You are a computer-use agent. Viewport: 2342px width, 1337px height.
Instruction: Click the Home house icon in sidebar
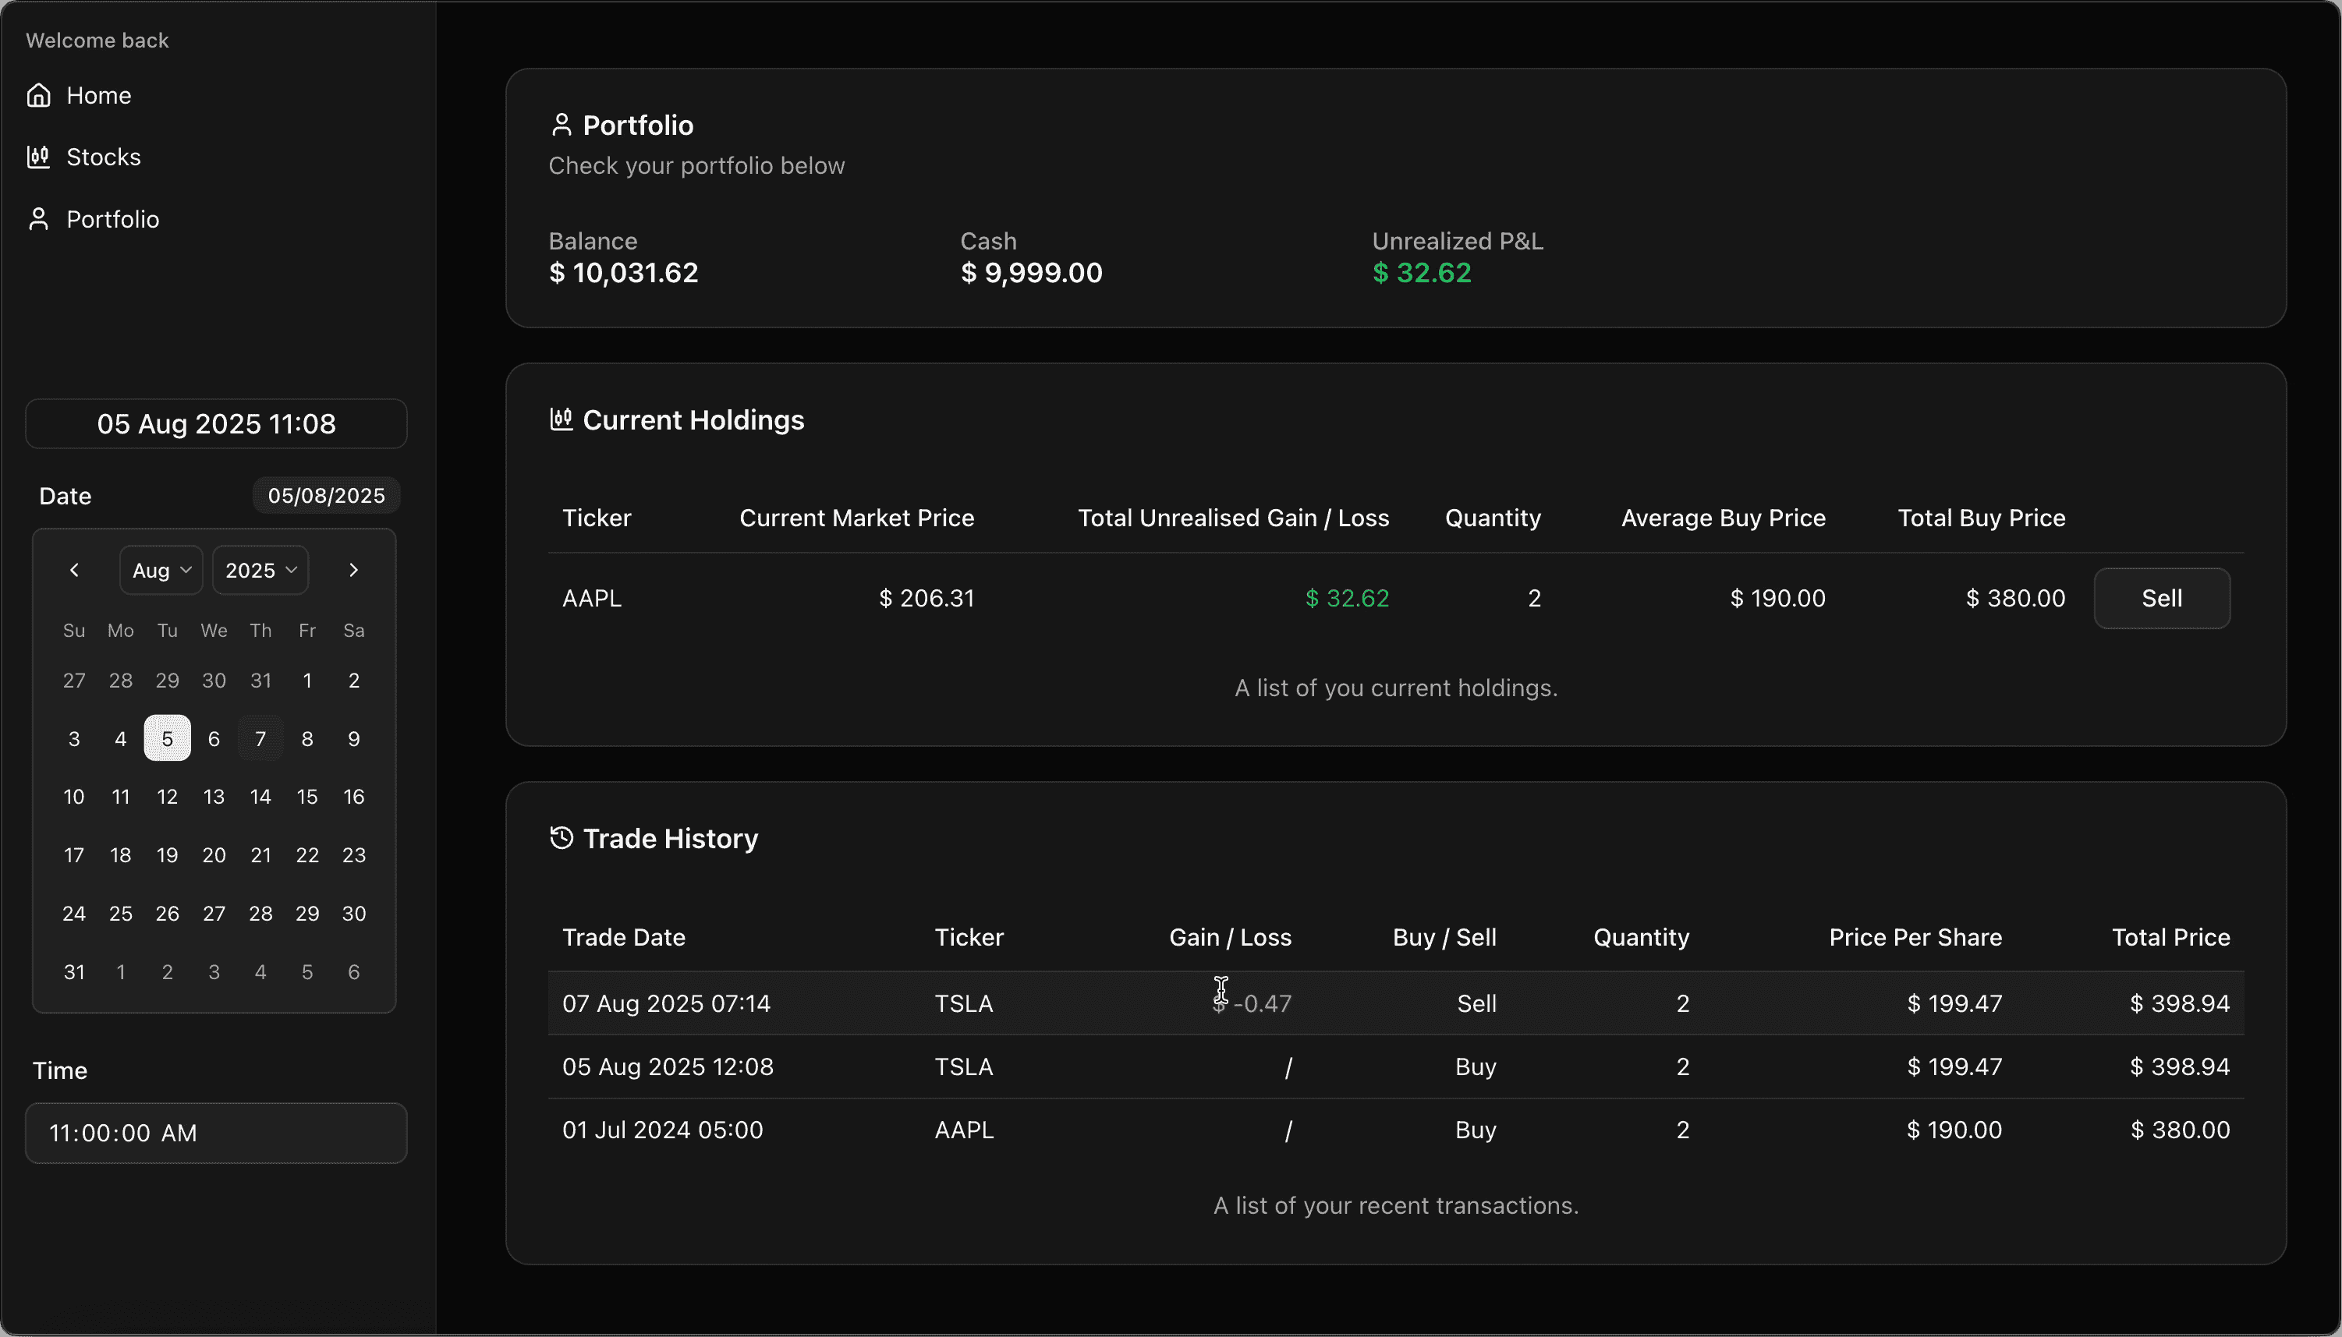[x=38, y=95]
